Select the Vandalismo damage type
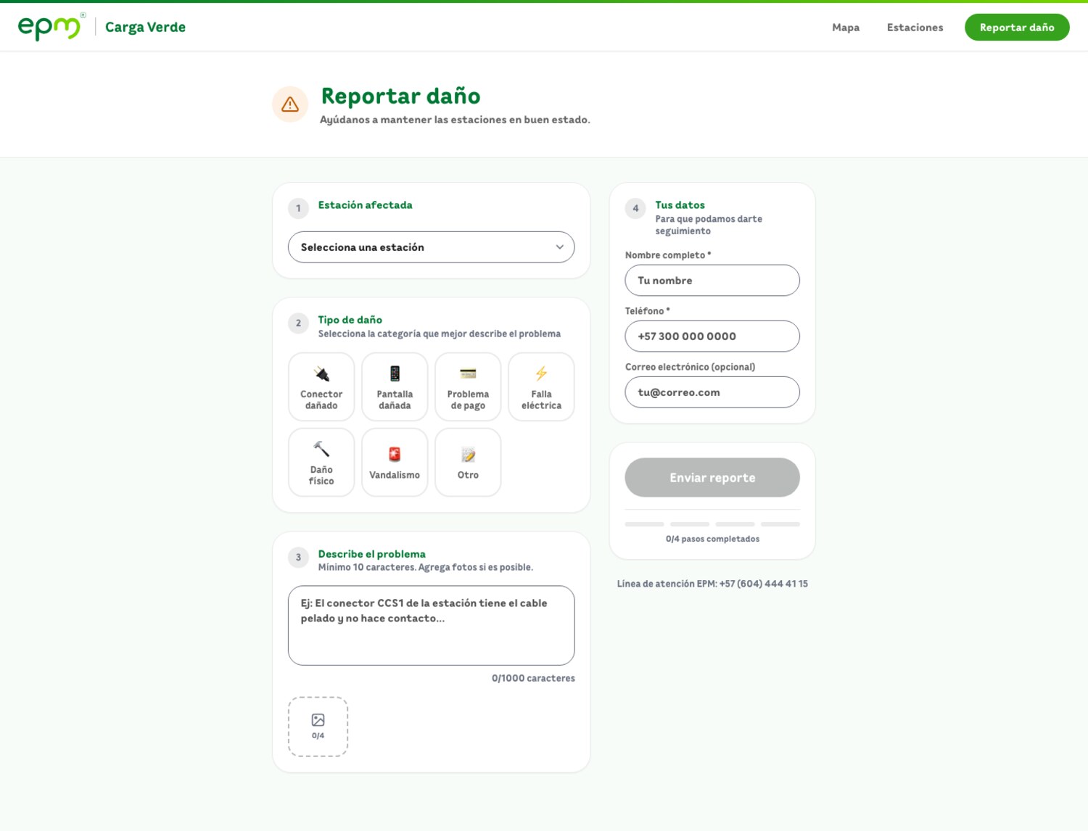Viewport: 1088px width, 831px height. click(395, 463)
